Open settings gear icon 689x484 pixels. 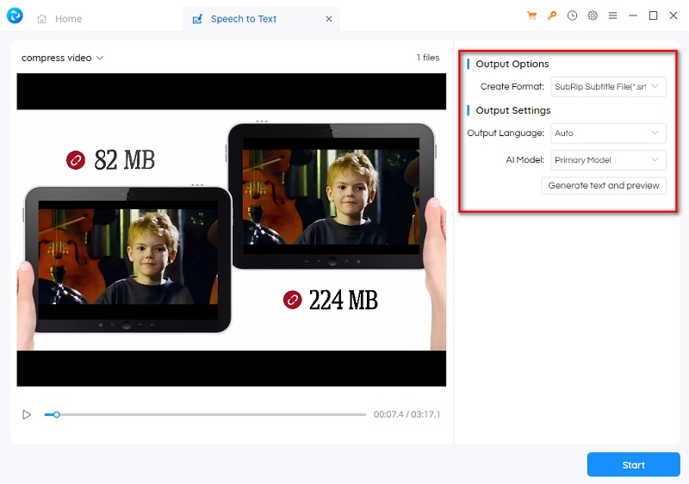[593, 16]
